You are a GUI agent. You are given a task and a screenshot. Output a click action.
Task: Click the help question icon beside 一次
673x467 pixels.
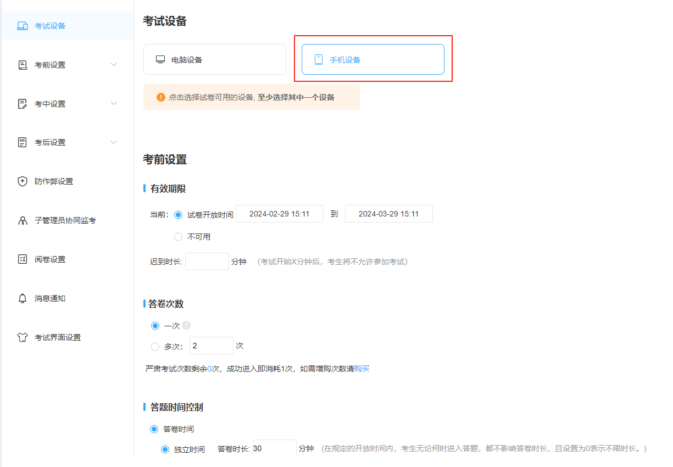186,325
